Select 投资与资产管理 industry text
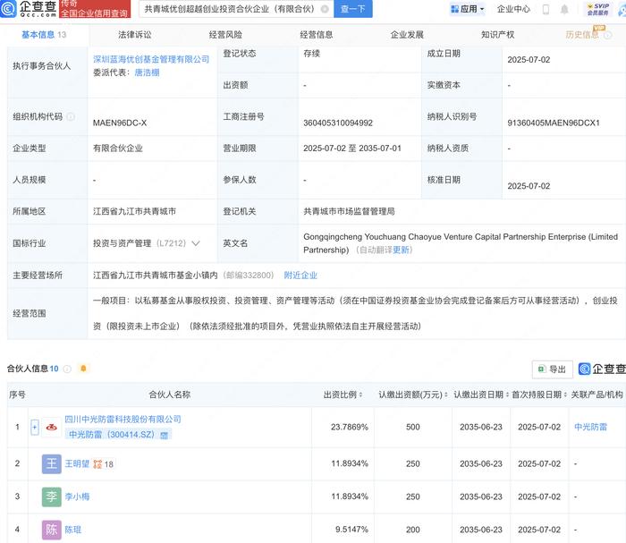Image resolution: width=626 pixels, height=543 pixels. pos(123,243)
